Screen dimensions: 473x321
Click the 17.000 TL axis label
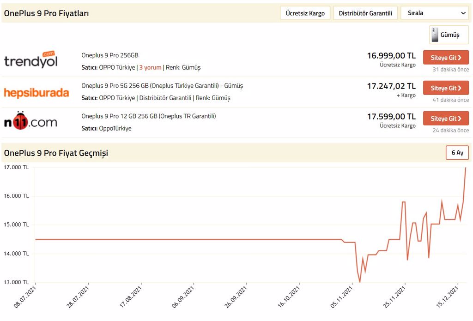coord(16,167)
